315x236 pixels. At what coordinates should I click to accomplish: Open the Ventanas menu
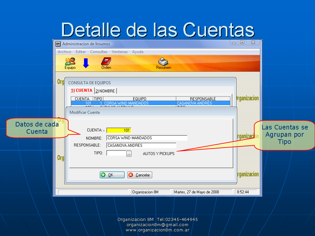point(120,52)
